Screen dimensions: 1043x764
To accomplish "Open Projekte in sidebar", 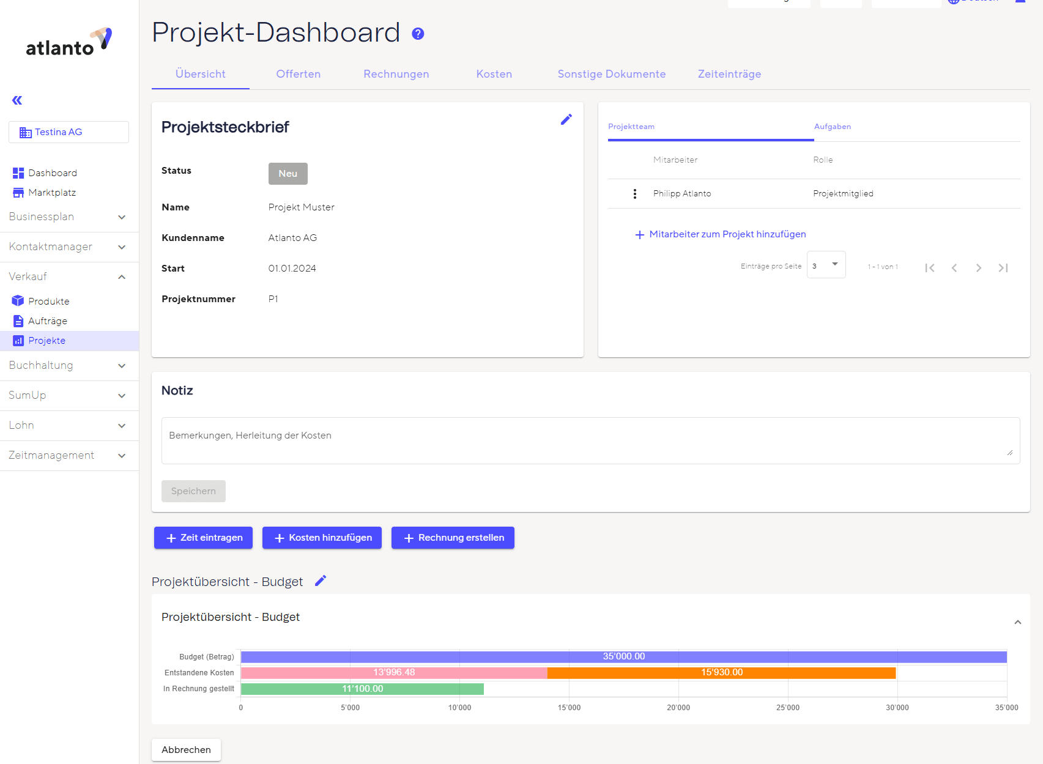I will [69, 341].
